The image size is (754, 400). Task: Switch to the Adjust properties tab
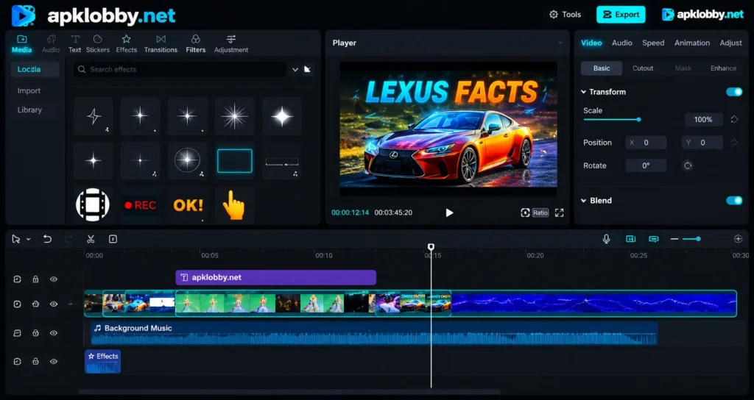click(730, 43)
